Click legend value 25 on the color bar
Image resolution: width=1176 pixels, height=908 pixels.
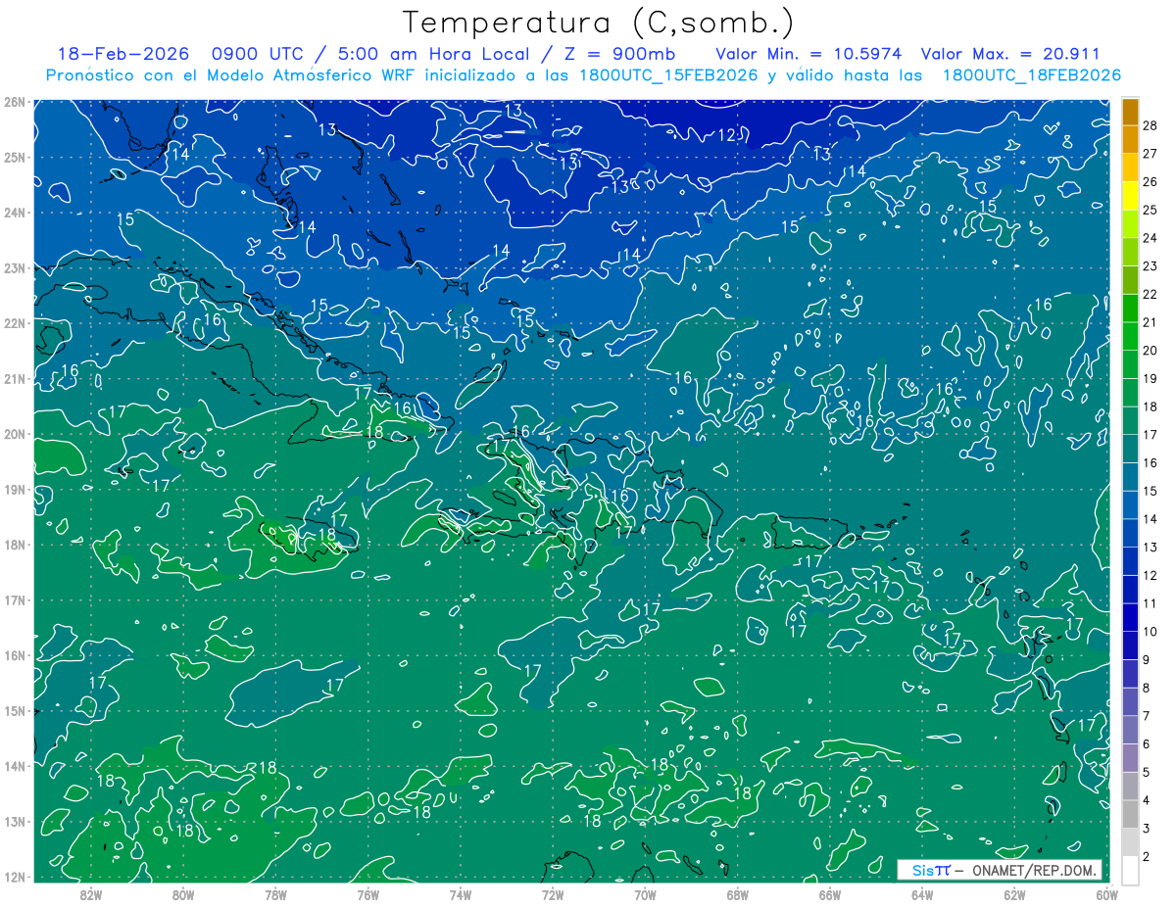click(1151, 210)
